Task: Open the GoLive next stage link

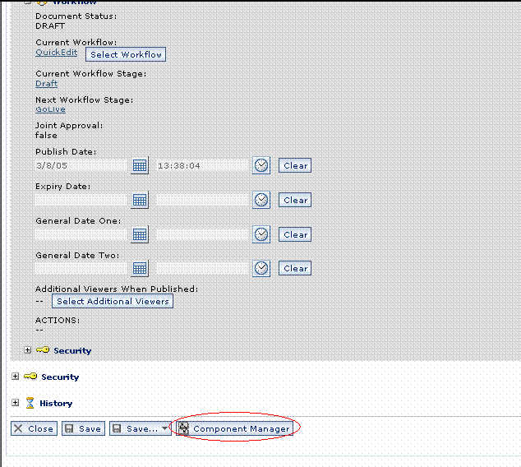Action: pos(50,109)
